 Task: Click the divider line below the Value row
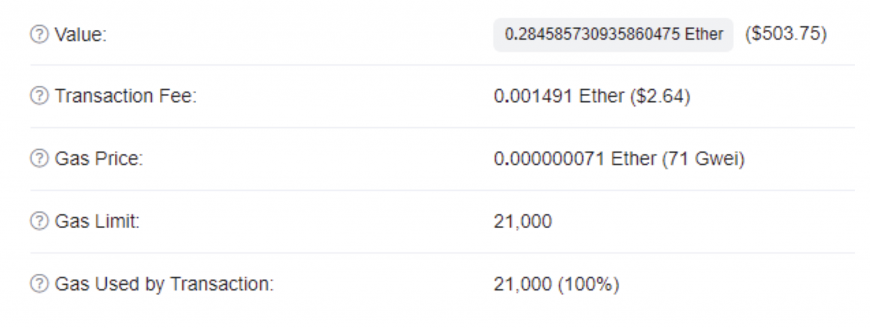click(442, 65)
